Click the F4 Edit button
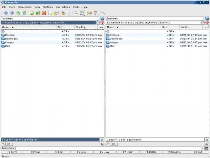 click(59, 152)
